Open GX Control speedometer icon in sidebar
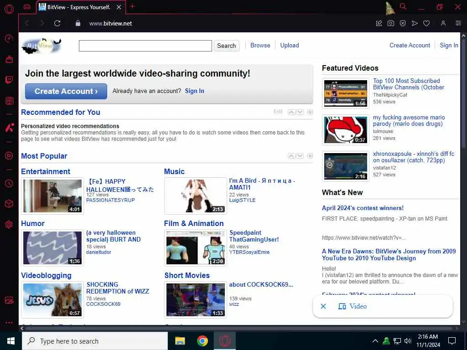Image resolution: width=467 pixels, height=350 pixels. point(9,38)
